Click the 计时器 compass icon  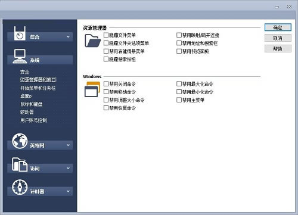[20, 187]
